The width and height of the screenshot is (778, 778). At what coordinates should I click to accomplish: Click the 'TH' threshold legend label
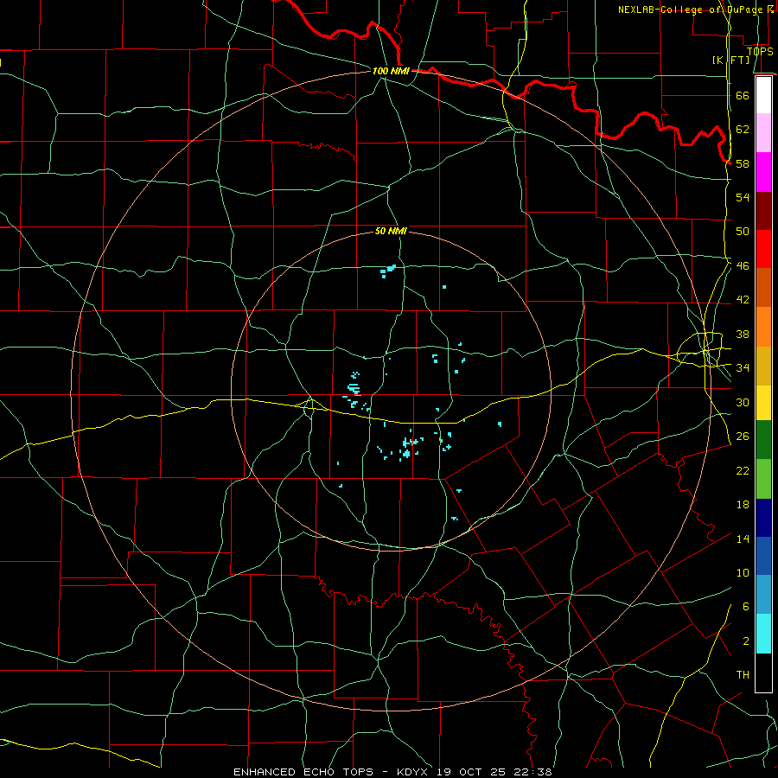(743, 675)
